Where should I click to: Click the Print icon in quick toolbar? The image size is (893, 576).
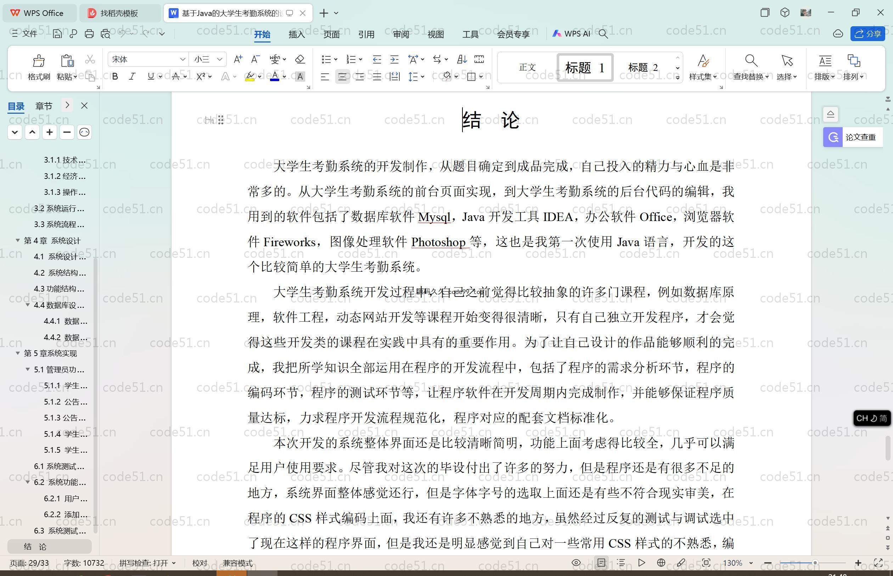[x=89, y=34]
